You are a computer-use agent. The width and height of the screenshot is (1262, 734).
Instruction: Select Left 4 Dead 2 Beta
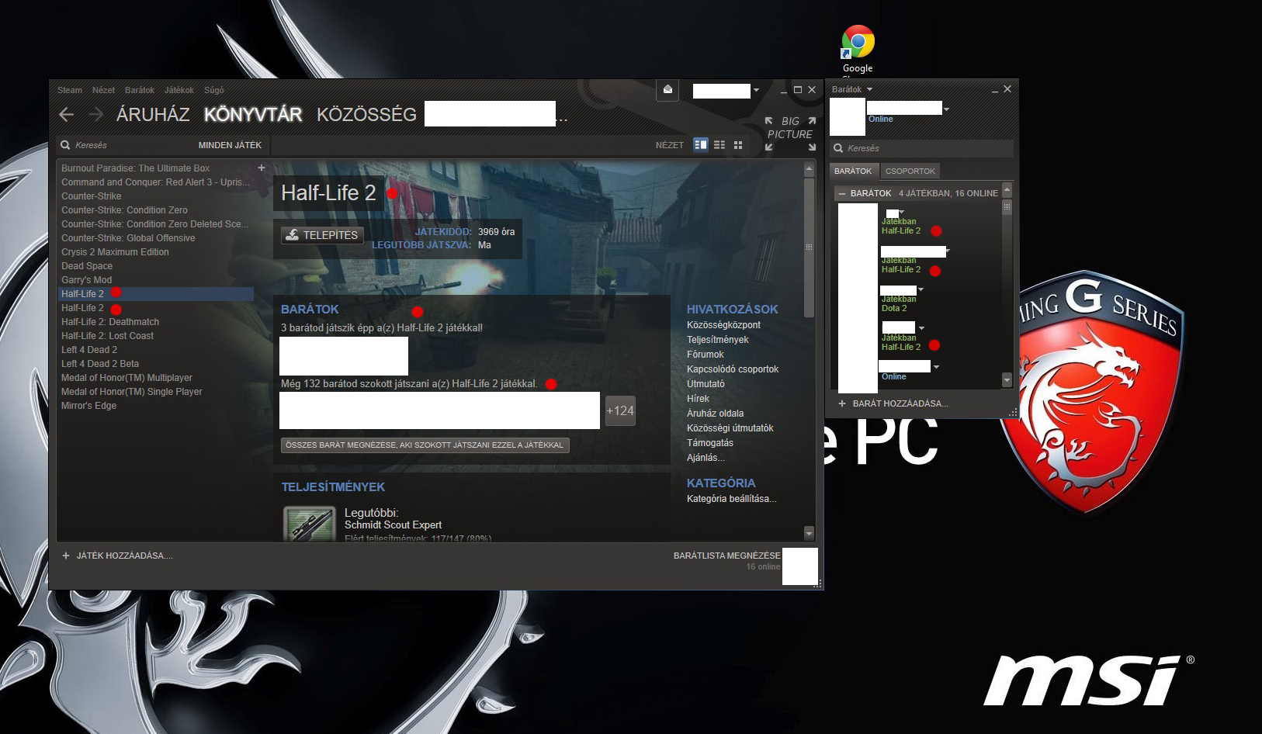[x=100, y=364]
